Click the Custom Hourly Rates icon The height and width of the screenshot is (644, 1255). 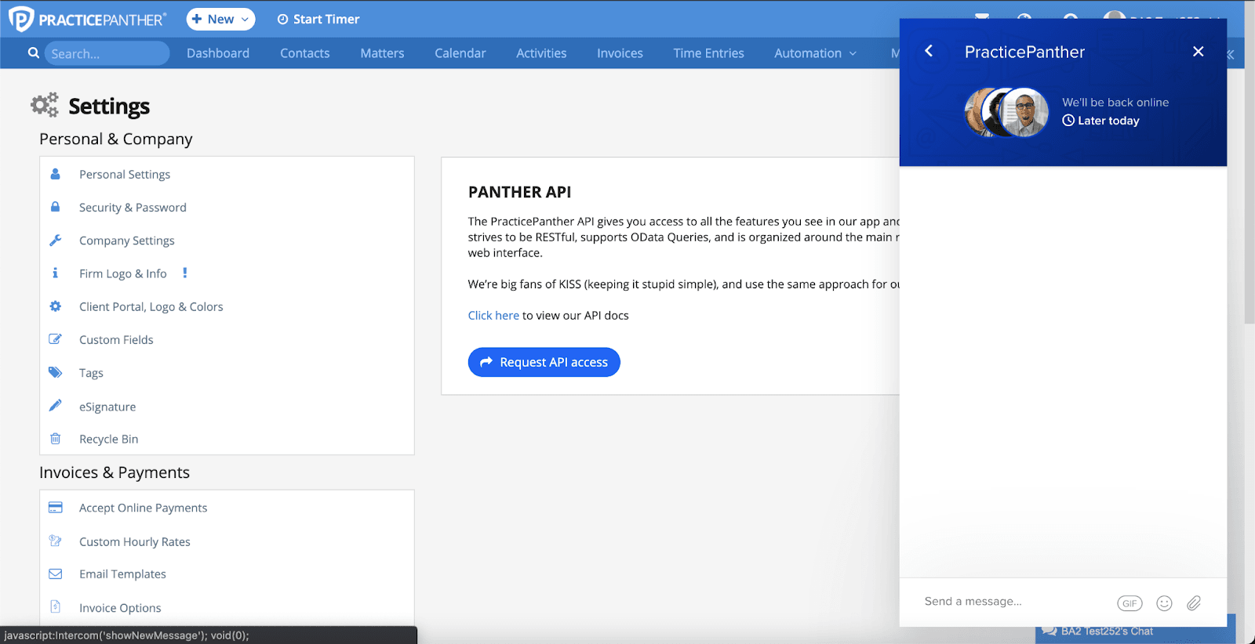55,541
